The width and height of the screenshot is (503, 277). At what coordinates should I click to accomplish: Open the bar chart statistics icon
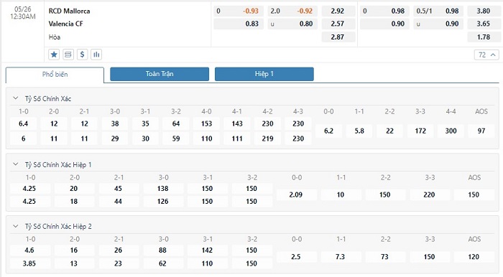coord(96,55)
